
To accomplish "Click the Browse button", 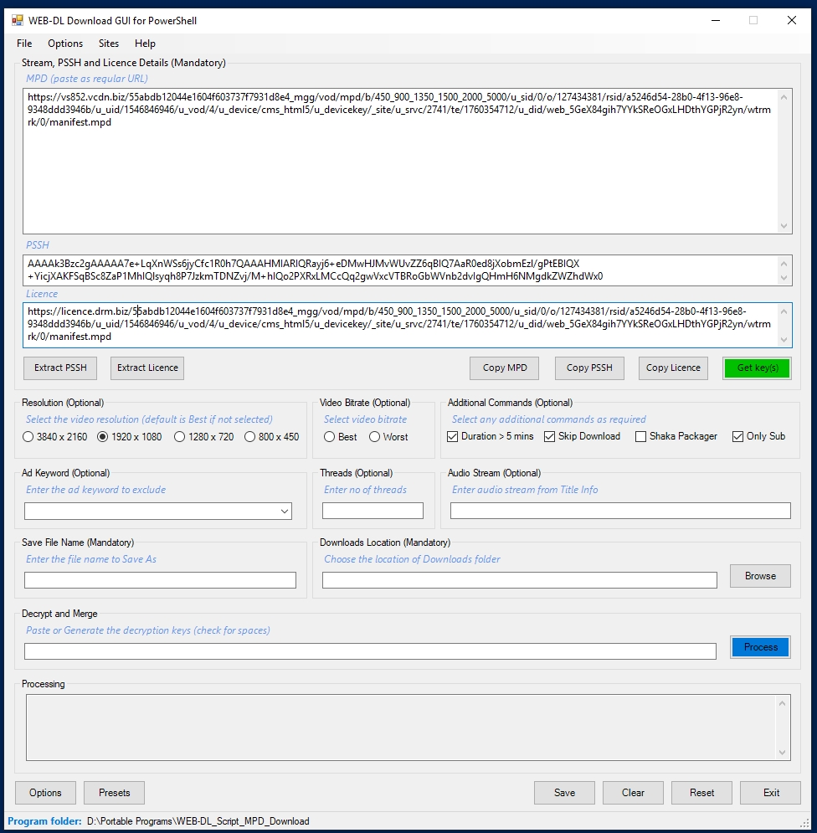I will click(760, 576).
